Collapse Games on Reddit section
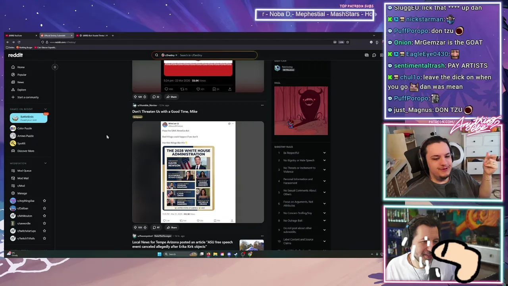This screenshot has width=508, height=286. point(45,109)
